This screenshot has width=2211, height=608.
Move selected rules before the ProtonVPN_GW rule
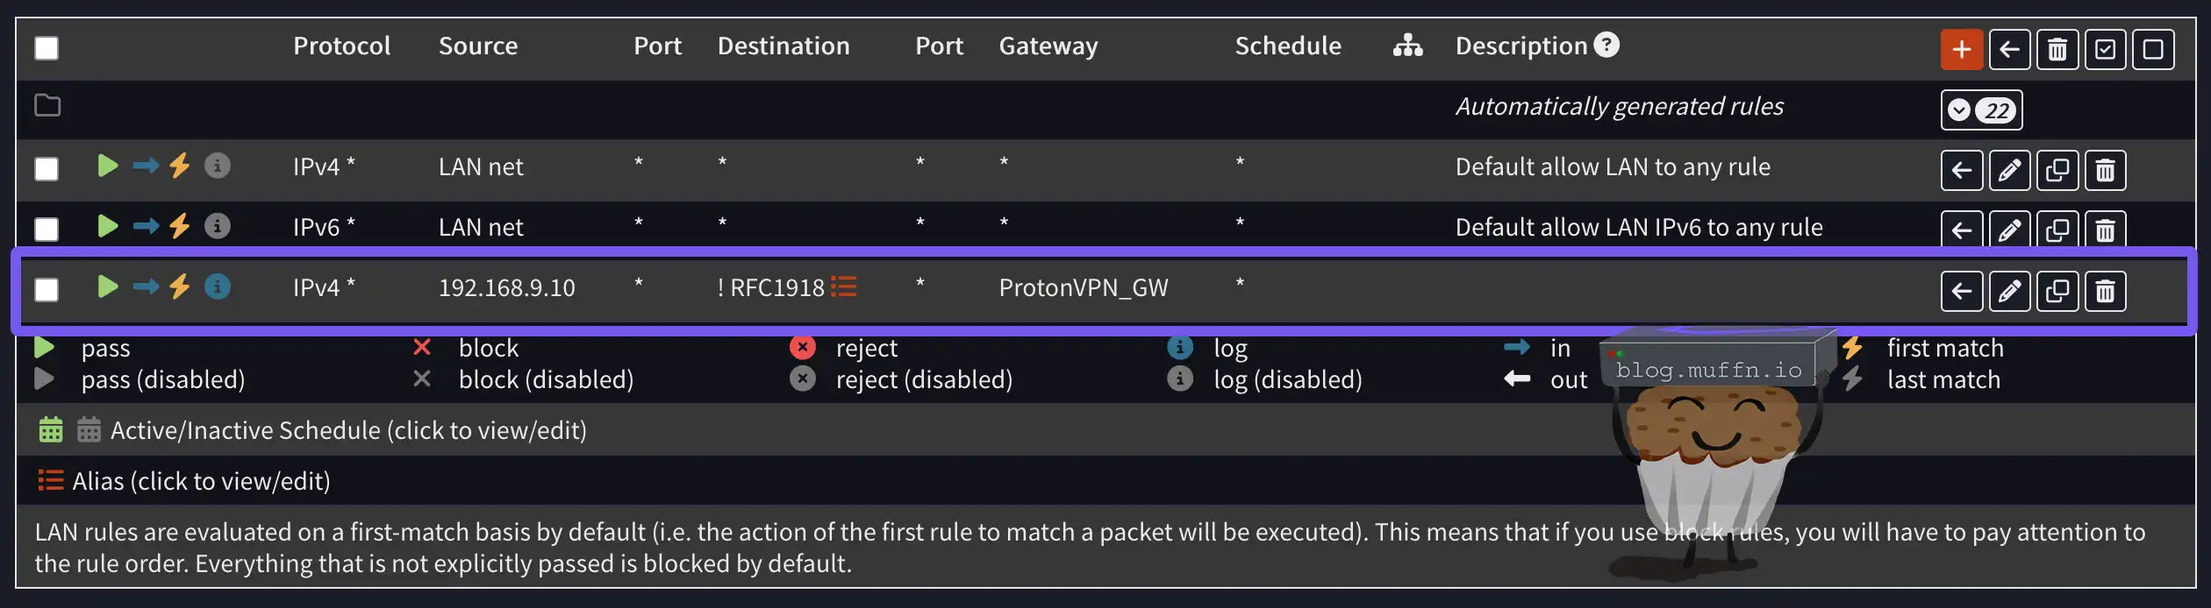pyautogui.click(x=1962, y=291)
